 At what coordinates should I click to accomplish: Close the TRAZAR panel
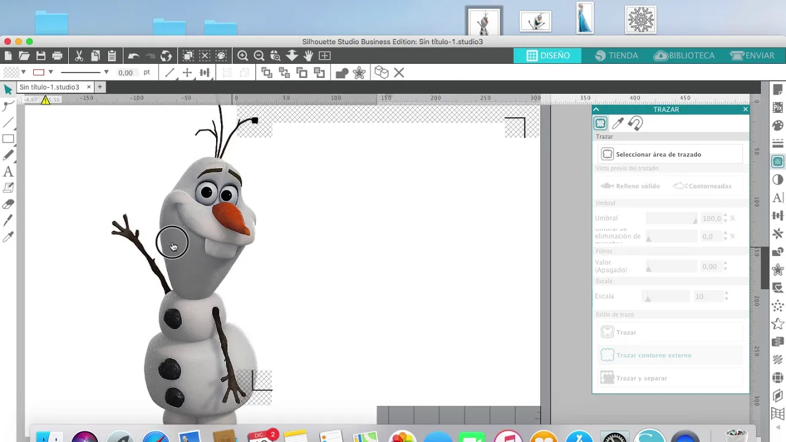click(x=745, y=109)
